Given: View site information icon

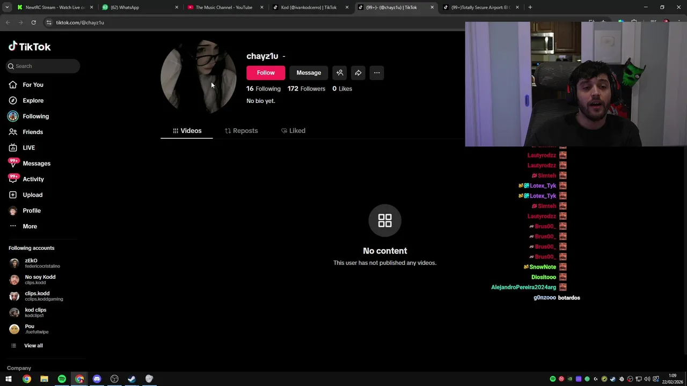Looking at the screenshot, I should coord(49,23).
